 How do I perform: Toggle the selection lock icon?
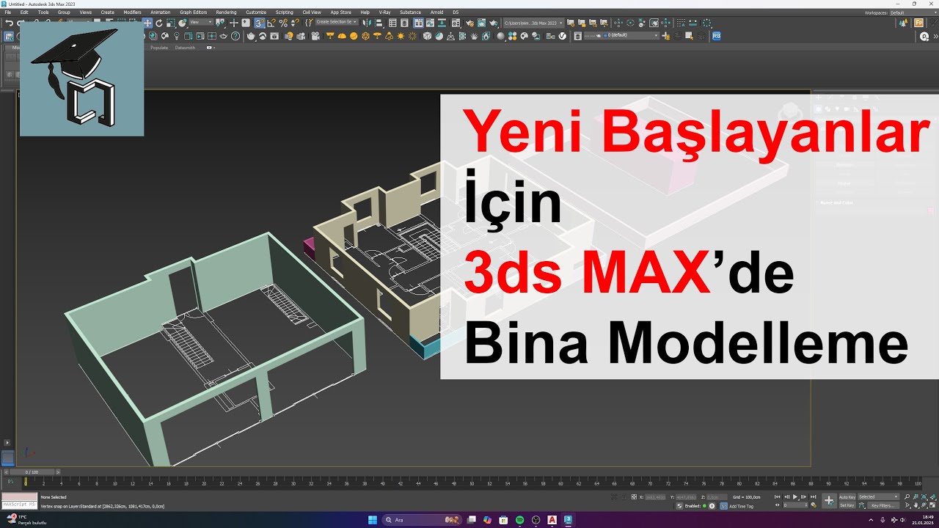pyautogui.click(x=624, y=496)
